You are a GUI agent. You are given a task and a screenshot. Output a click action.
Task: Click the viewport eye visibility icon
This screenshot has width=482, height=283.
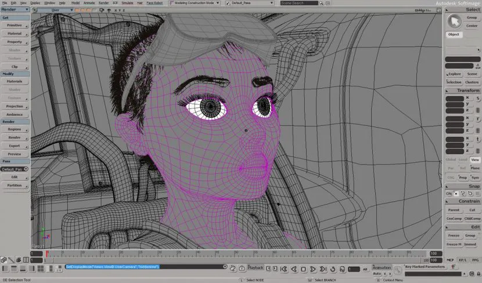coord(109,10)
